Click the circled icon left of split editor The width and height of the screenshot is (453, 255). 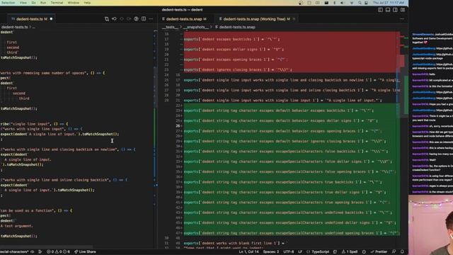[x=136, y=19]
